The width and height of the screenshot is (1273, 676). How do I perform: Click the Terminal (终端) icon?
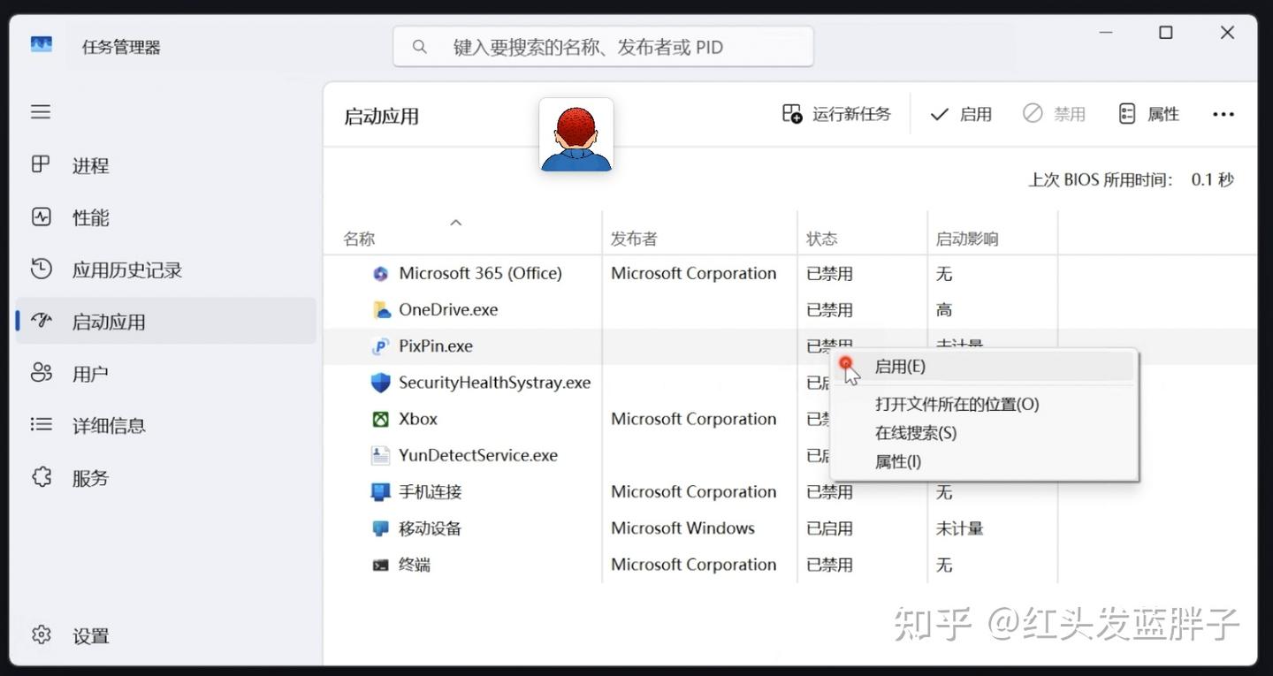(x=380, y=565)
